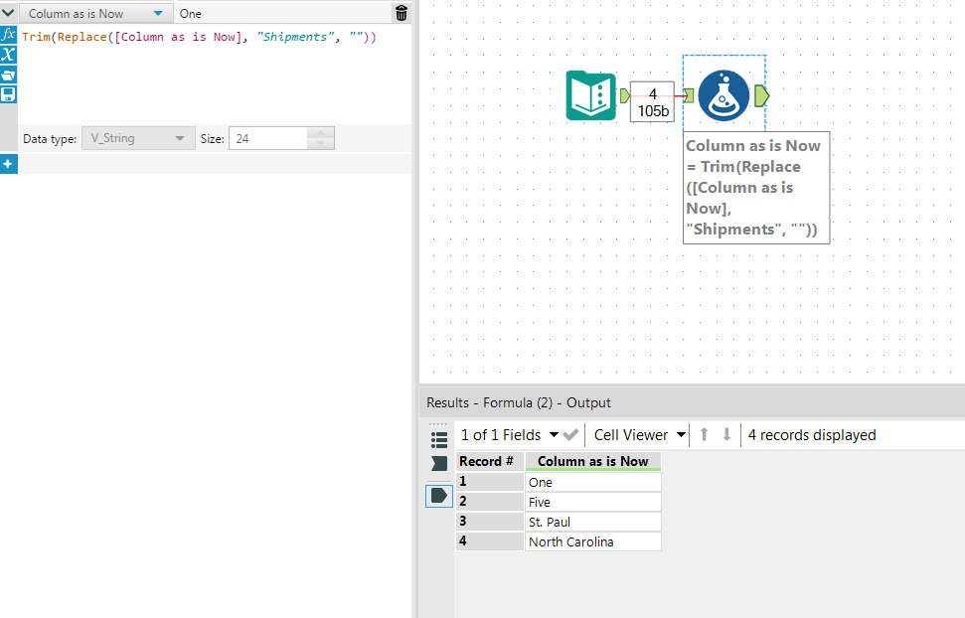Grab the results panel drag handle dots
Screen dimensions: 965x618
click(x=438, y=424)
